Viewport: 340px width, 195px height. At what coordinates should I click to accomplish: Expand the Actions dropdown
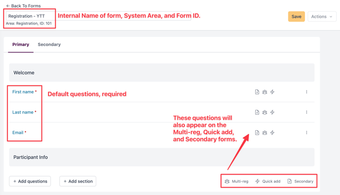322,16
